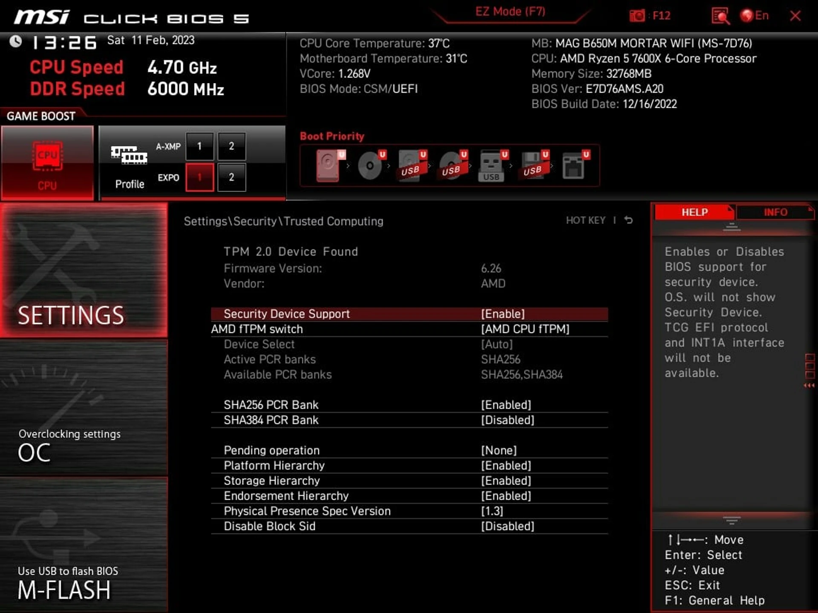Switch to EZ Mode (F7)

[x=510, y=12]
